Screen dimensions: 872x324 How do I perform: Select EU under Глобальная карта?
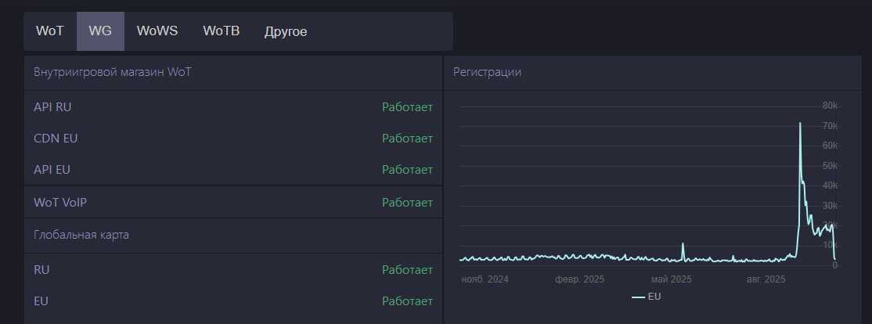(x=41, y=301)
